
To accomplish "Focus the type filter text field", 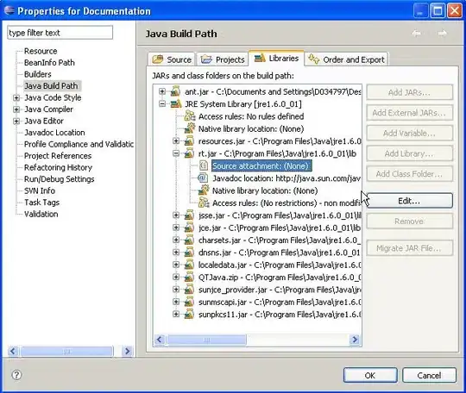I will coord(60,33).
